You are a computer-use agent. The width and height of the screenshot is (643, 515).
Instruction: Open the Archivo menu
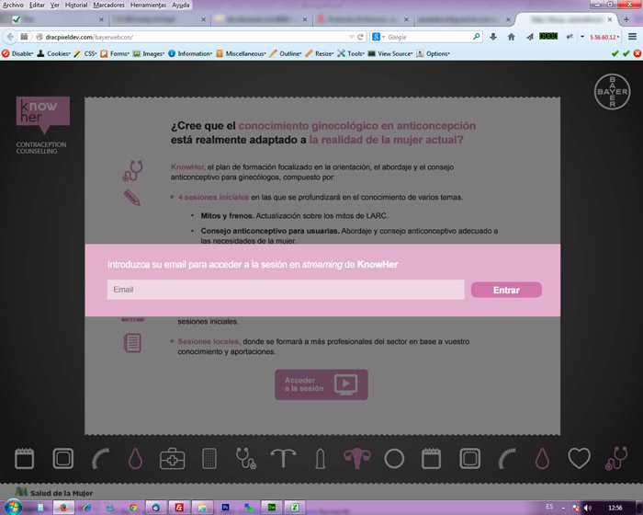13,5
